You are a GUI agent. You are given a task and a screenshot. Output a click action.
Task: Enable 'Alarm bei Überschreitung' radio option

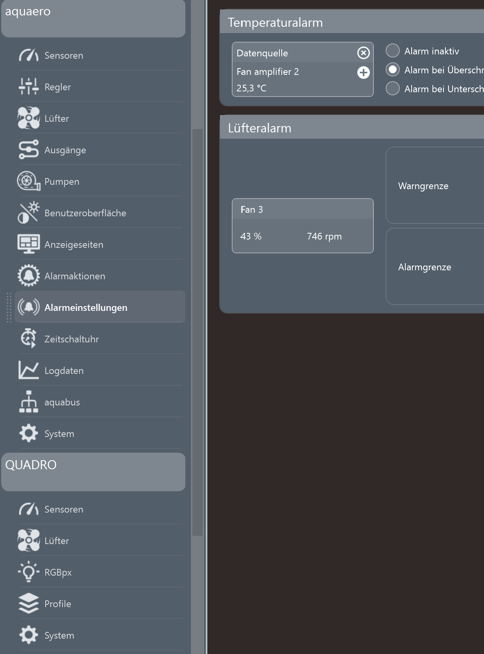[x=392, y=70]
